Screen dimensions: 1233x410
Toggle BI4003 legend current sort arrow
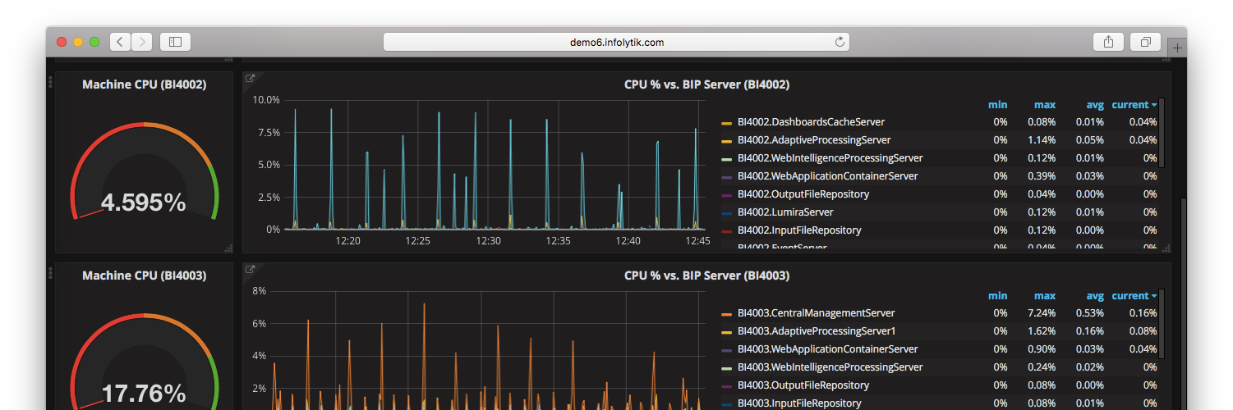pyautogui.click(x=1153, y=296)
